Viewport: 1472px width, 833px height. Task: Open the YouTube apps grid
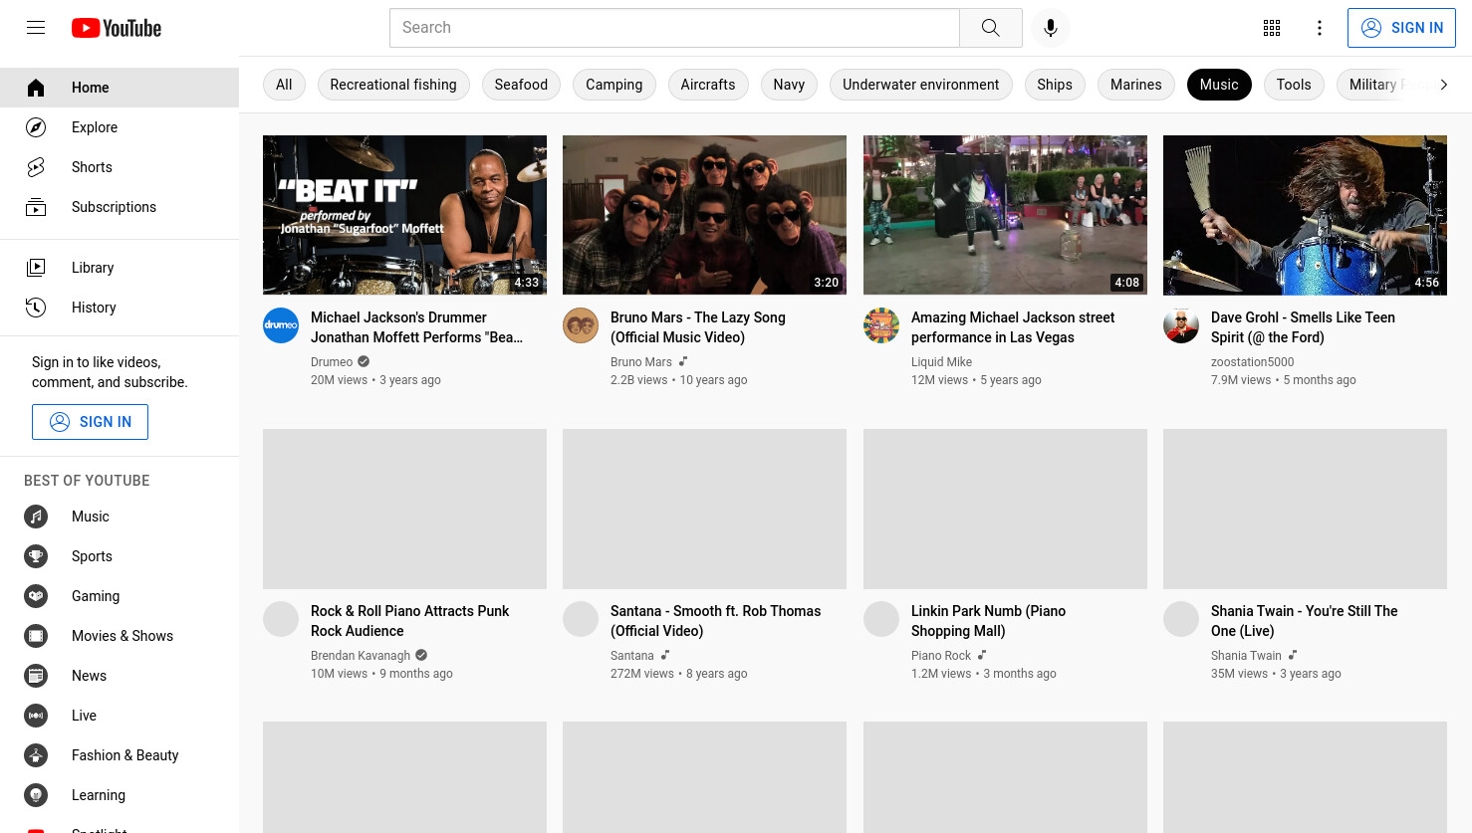pyautogui.click(x=1272, y=28)
